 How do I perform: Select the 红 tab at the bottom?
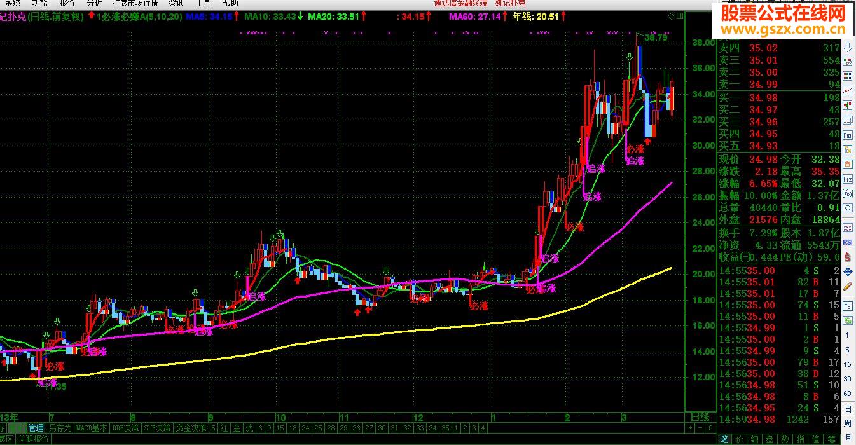coord(224,428)
